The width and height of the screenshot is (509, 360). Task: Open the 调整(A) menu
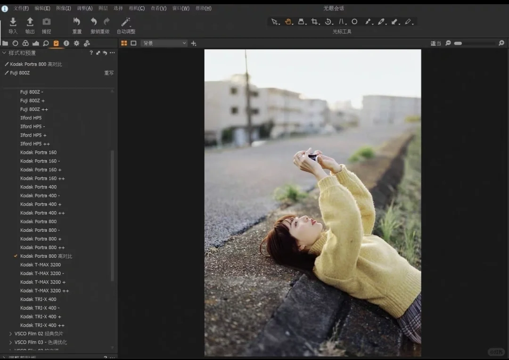point(85,8)
